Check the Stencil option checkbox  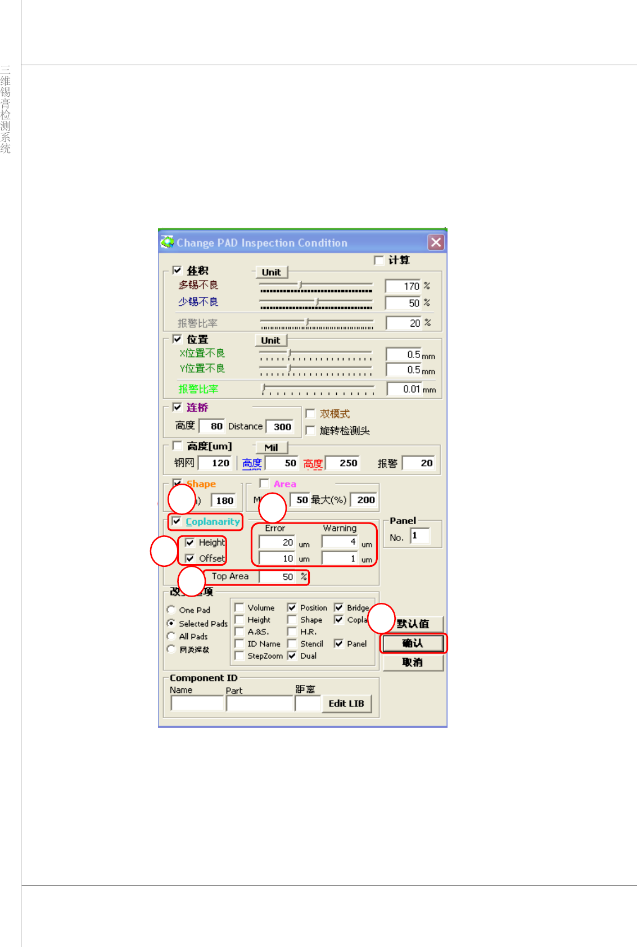pos(292,643)
